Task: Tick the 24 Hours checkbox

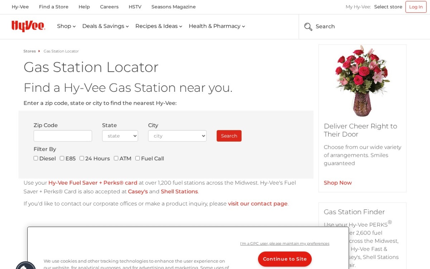Action: click(x=82, y=158)
